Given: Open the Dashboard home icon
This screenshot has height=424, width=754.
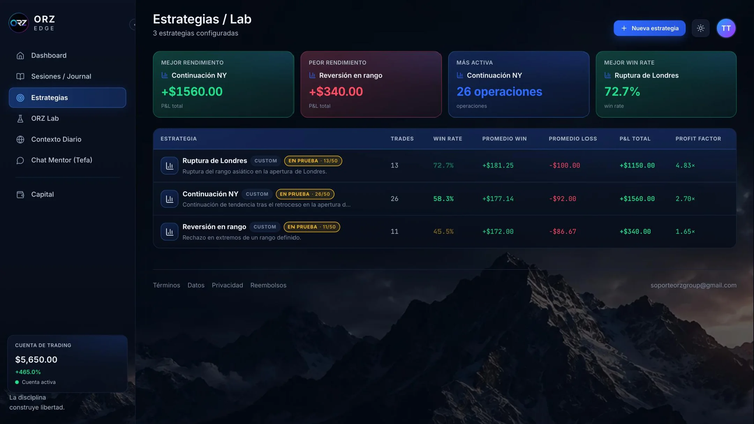Looking at the screenshot, I should pyautogui.click(x=20, y=55).
